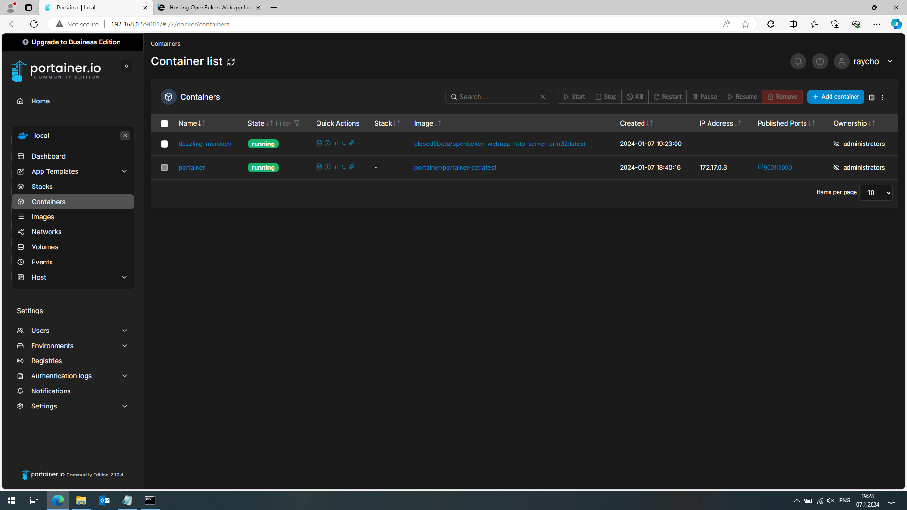
Task: Open Stacks in sidebar
Action: [72, 187]
